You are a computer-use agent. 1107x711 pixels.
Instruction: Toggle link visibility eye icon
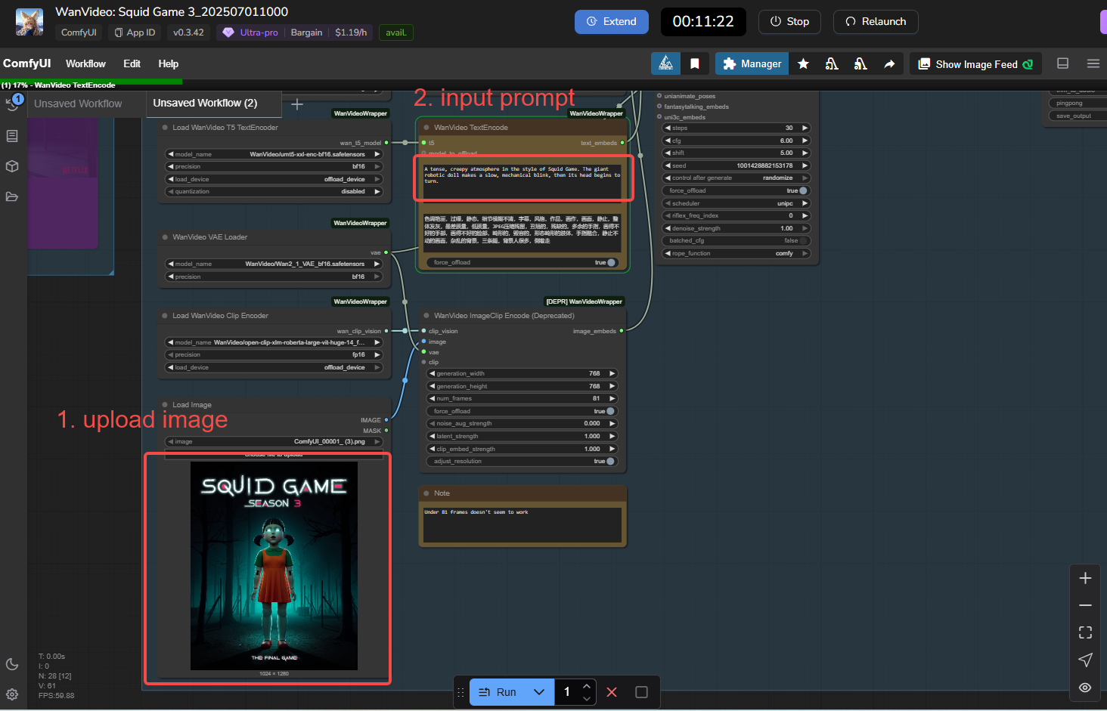(1085, 687)
